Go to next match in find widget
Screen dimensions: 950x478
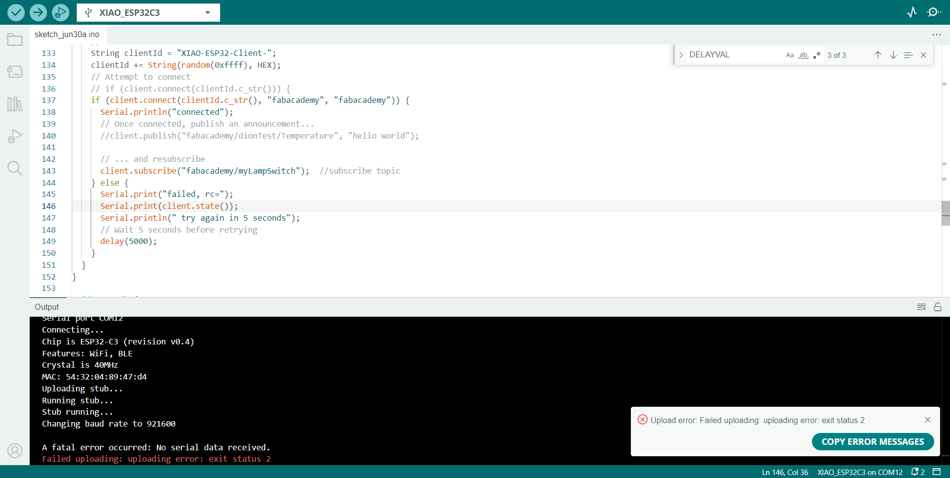(x=893, y=55)
